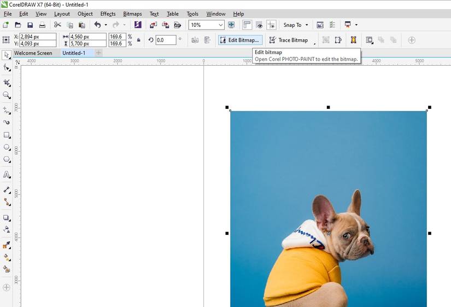Activate the Text tool
This screenshot has height=307, width=451.
7,175
